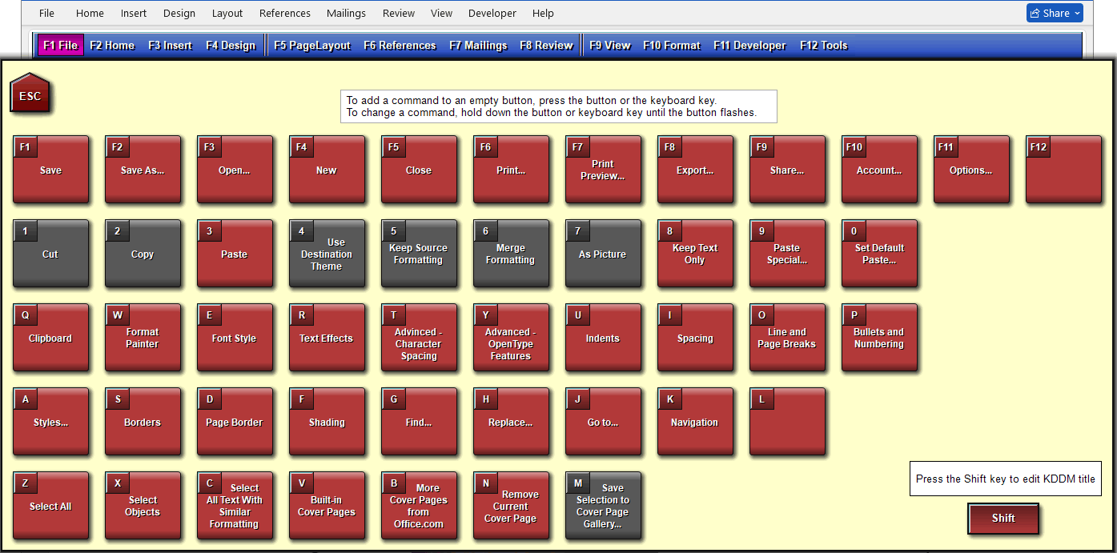This screenshot has height=553, width=1117.
Task: Click the K Navigation button
Action: coord(695,422)
